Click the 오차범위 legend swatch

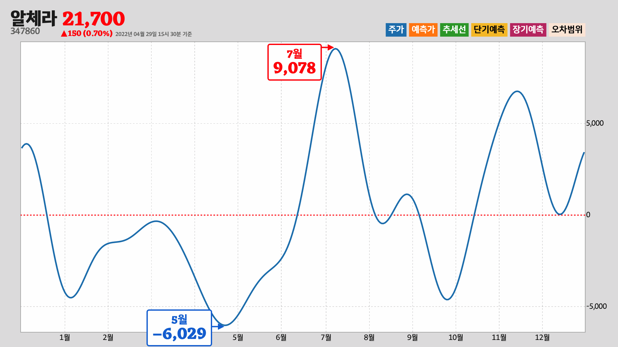[x=567, y=30]
